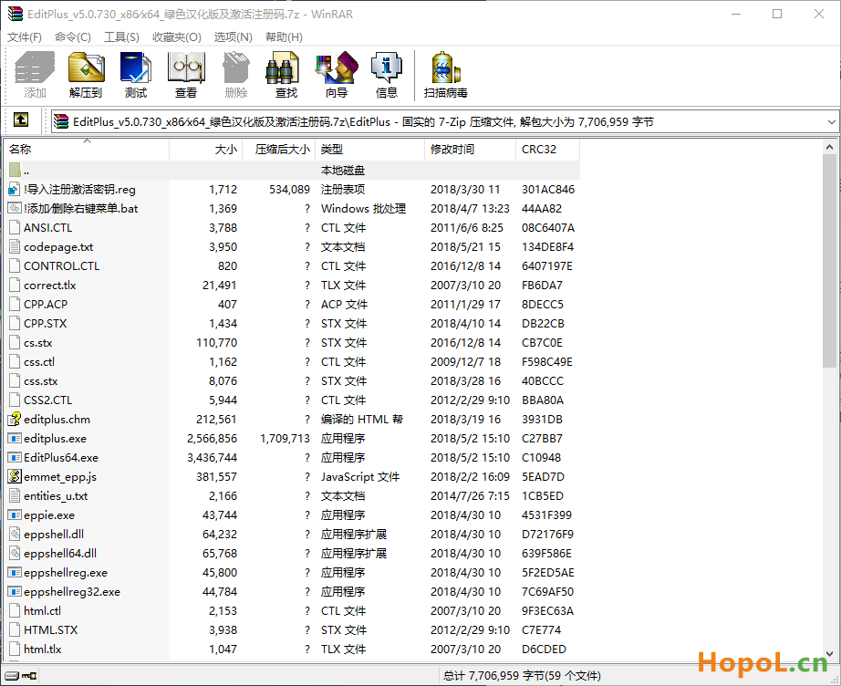Image resolution: width=841 pixels, height=686 pixels.
Task: Select the HTML.STX file name
Action: [50, 629]
